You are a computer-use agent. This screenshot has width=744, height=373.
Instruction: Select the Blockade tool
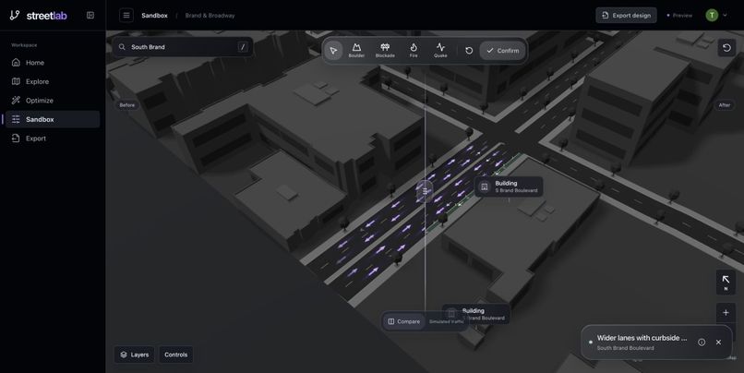pos(385,50)
